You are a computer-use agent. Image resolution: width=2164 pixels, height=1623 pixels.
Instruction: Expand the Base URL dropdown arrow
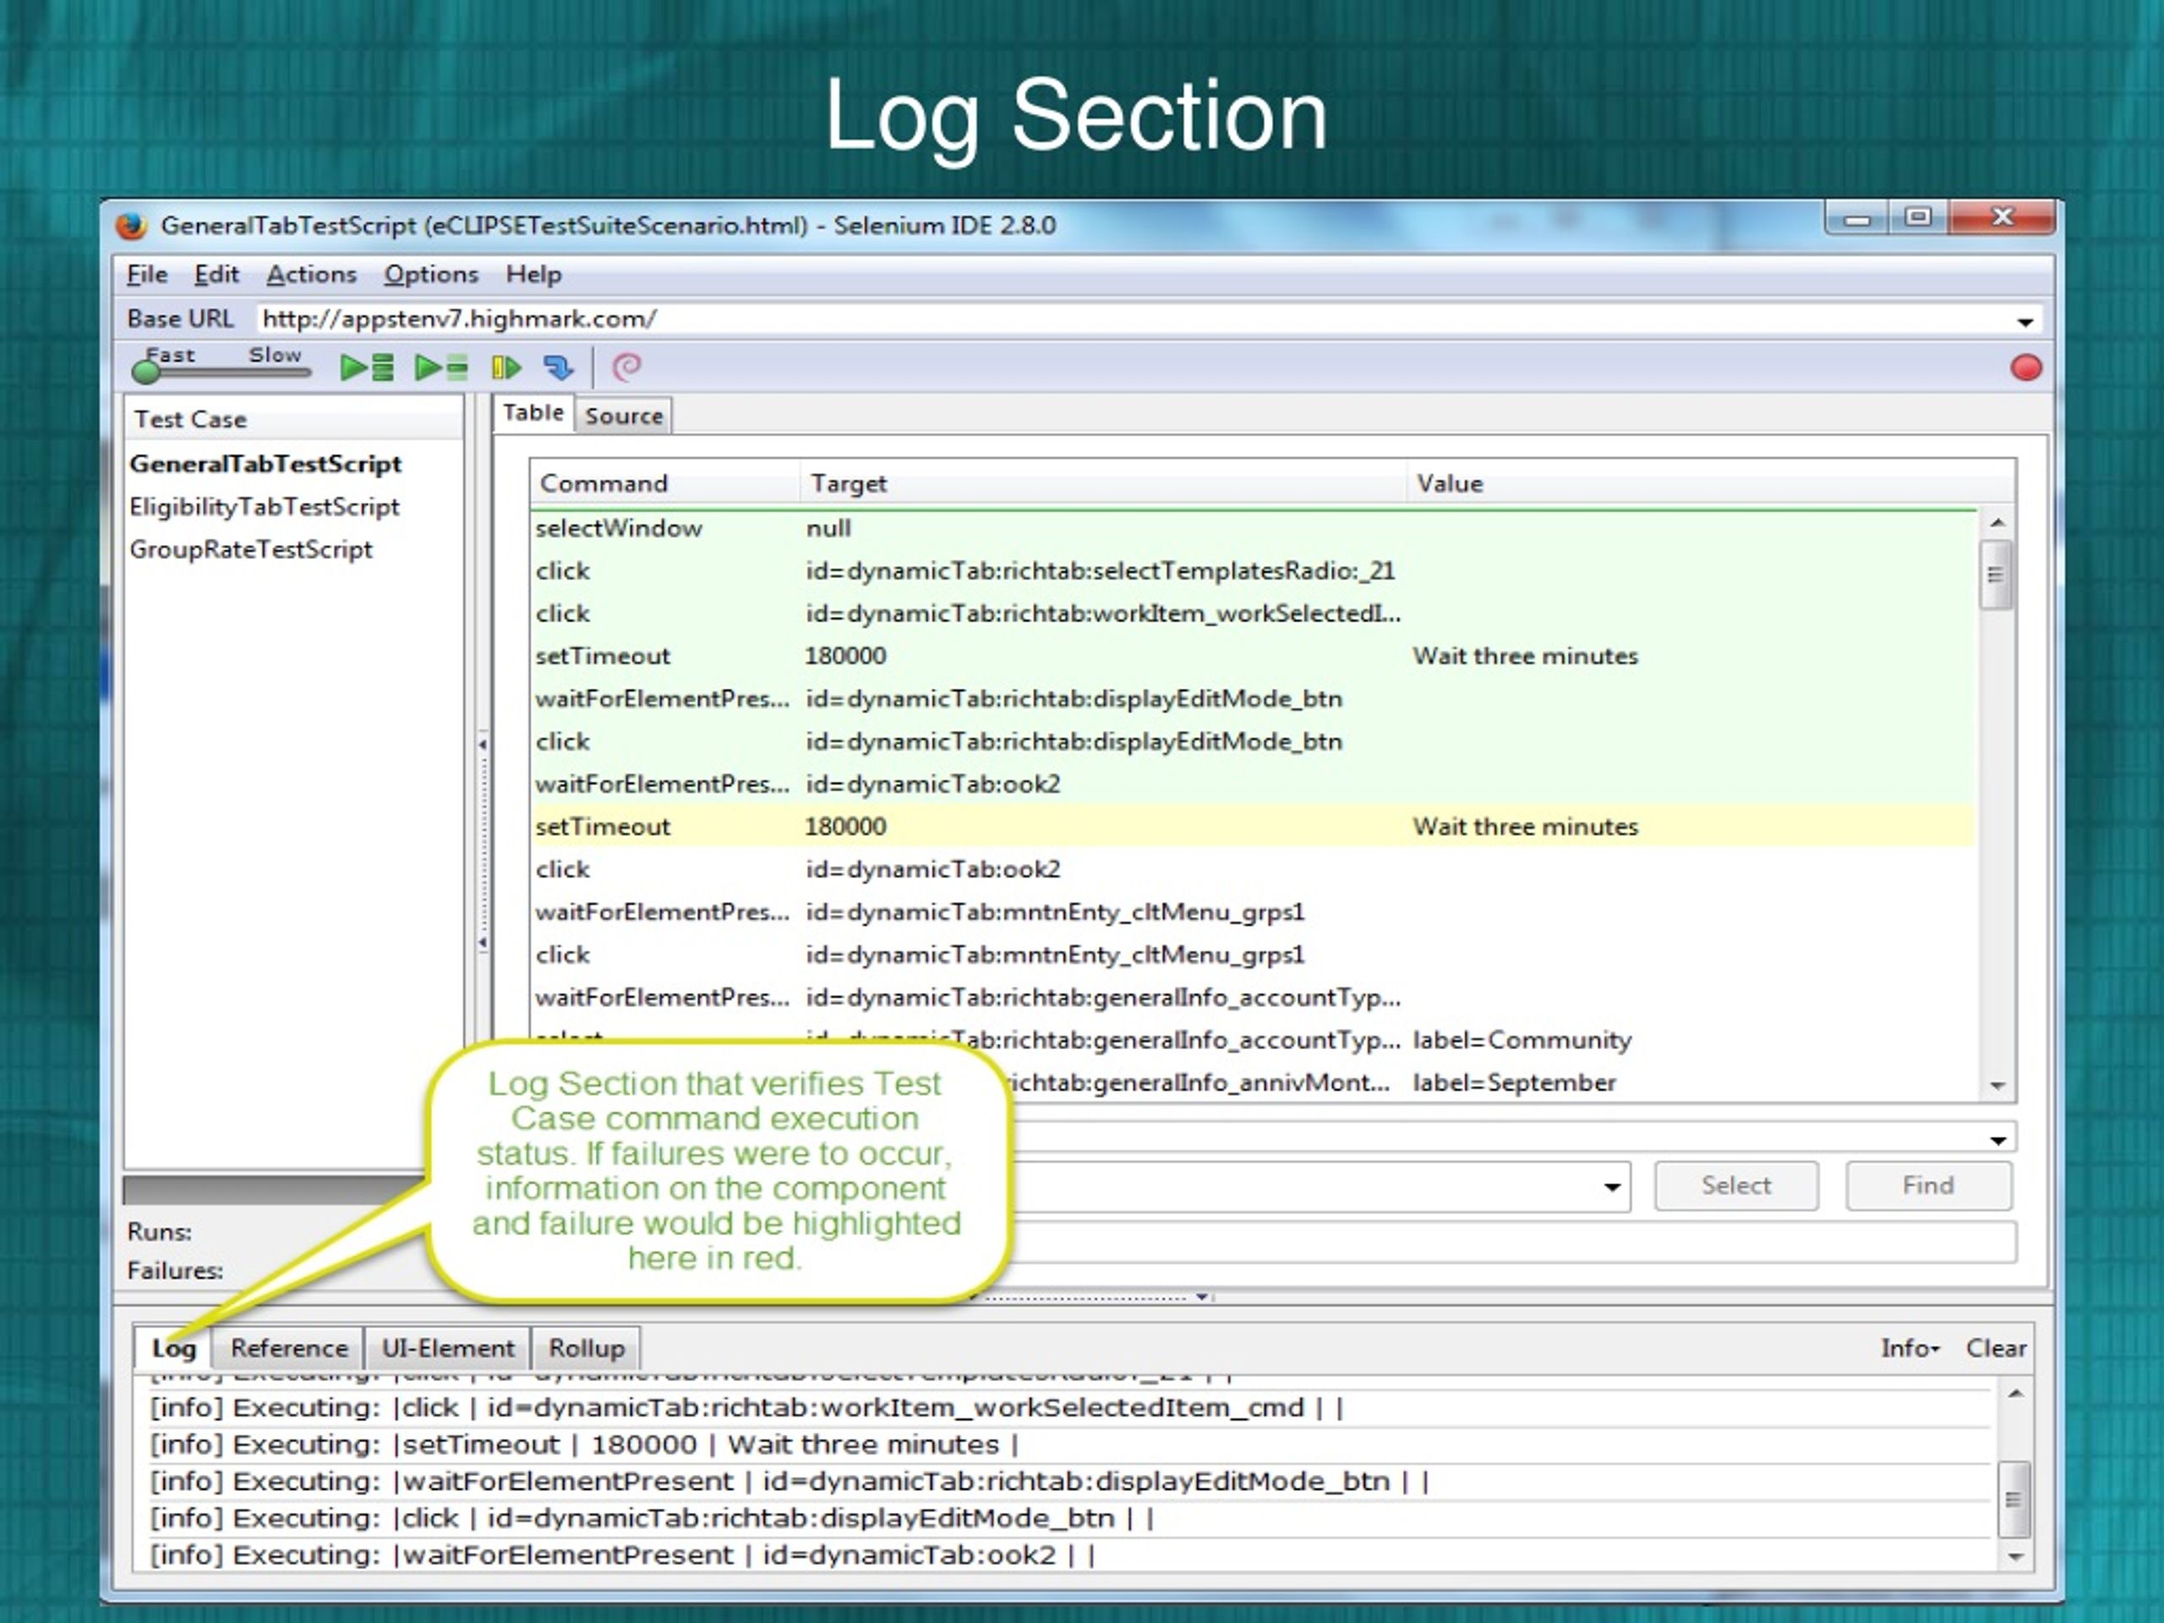(2025, 321)
